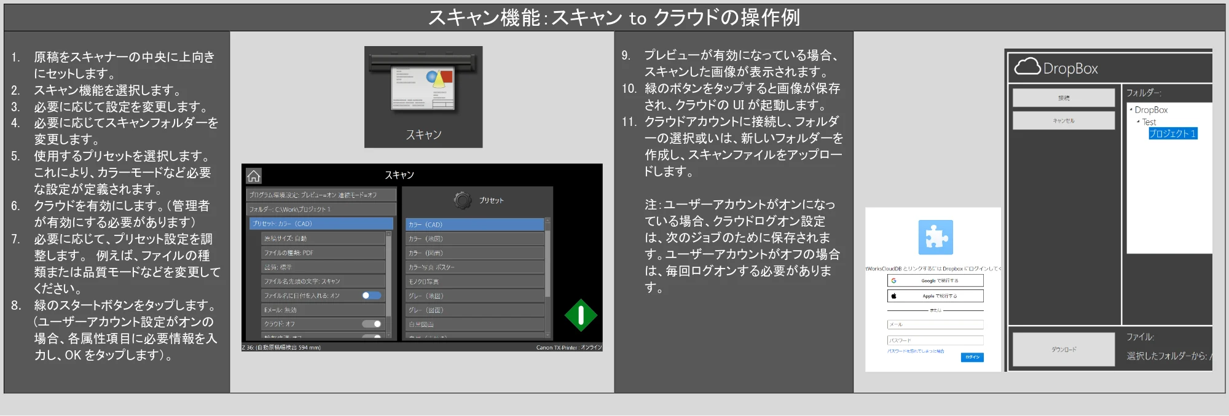The width and height of the screenshot is (1229, 416).
Task: Open the 原稿サイズ: 自動 setting
Action: point(323,238)
